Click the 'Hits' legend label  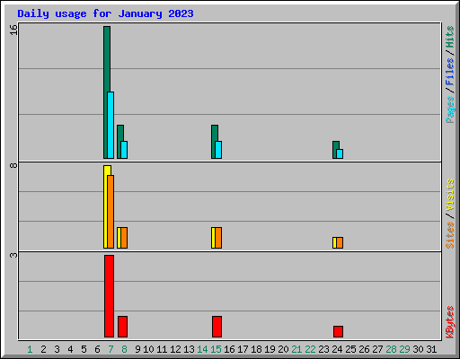(449, 37)
